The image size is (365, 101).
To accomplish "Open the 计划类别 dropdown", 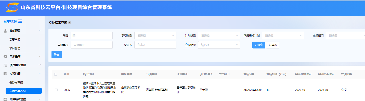I will click(219, 36).
